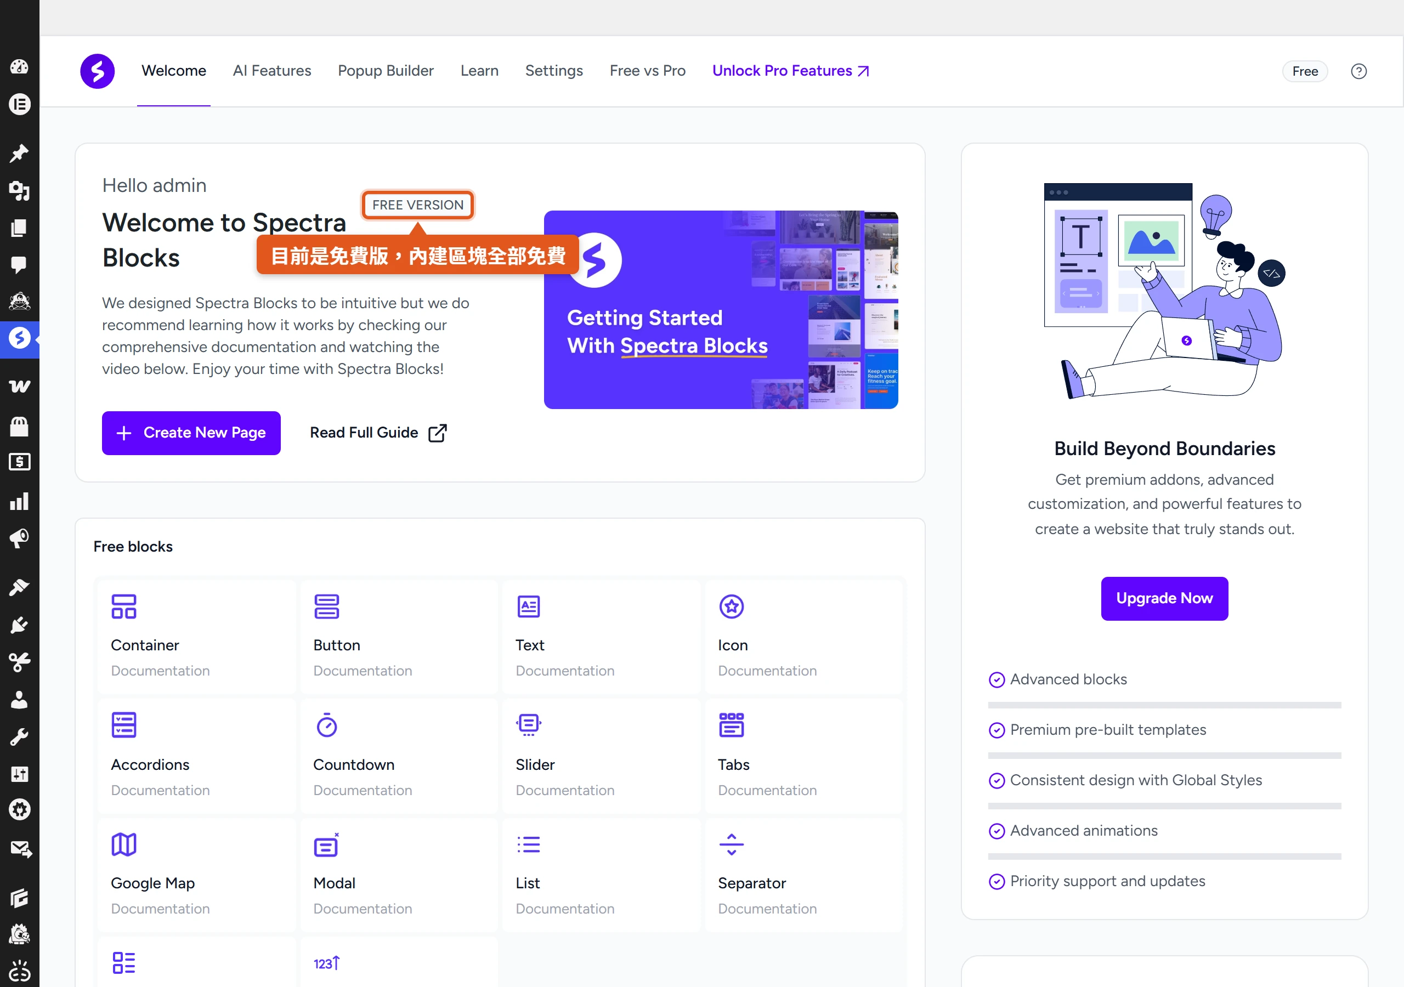Click the Advanced animations feature text

point(1083,830)
